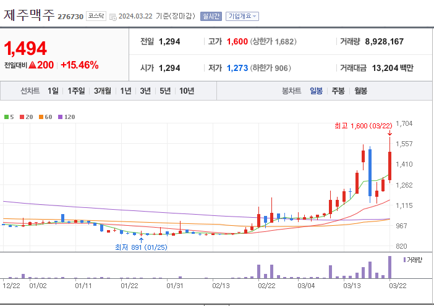
Task: Click the 1,704 price axis label
Action: coord(404,123)
